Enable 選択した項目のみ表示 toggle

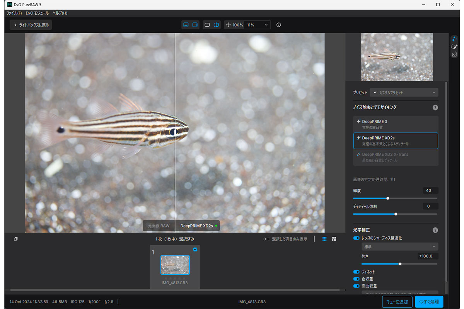click(x=266, y=239)
